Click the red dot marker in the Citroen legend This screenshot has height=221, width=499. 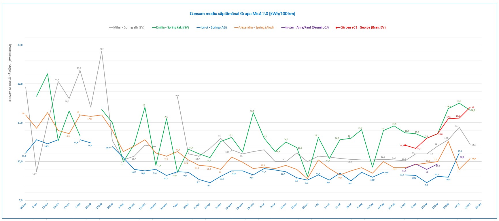[337, 28]
